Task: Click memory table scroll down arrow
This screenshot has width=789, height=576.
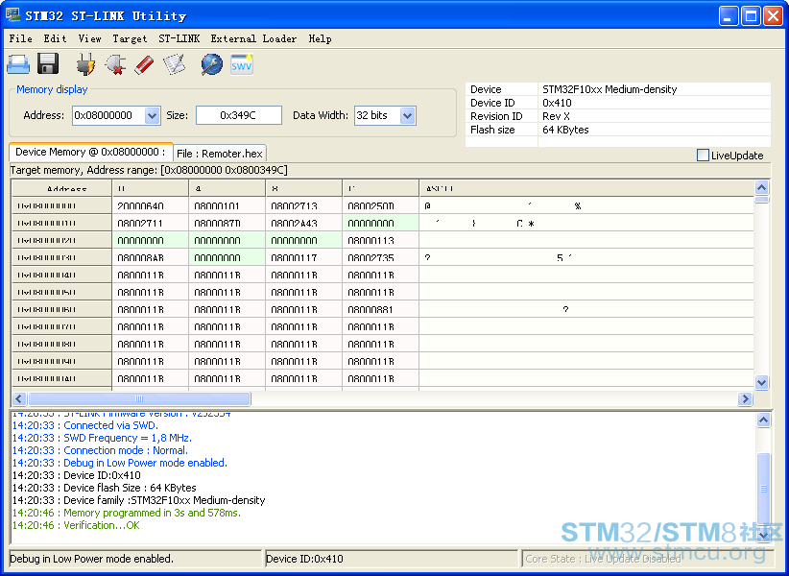Action: point(762,382)
